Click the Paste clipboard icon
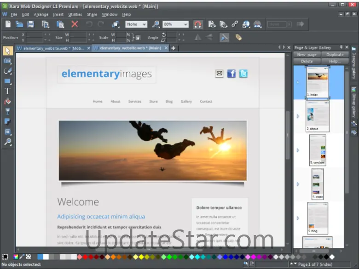This screenshot has width=359, height=269. click(x=60, y=24)
